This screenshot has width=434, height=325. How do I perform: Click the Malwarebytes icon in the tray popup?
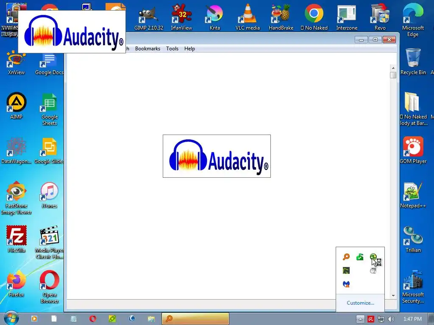346,284
